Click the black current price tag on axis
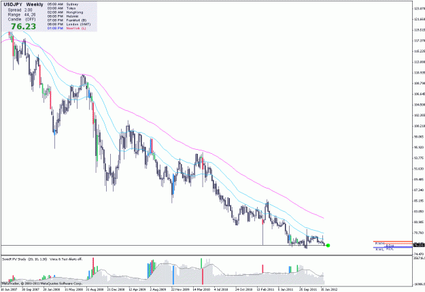The height and width of the screenshot is (292, 425). [418, 245]
